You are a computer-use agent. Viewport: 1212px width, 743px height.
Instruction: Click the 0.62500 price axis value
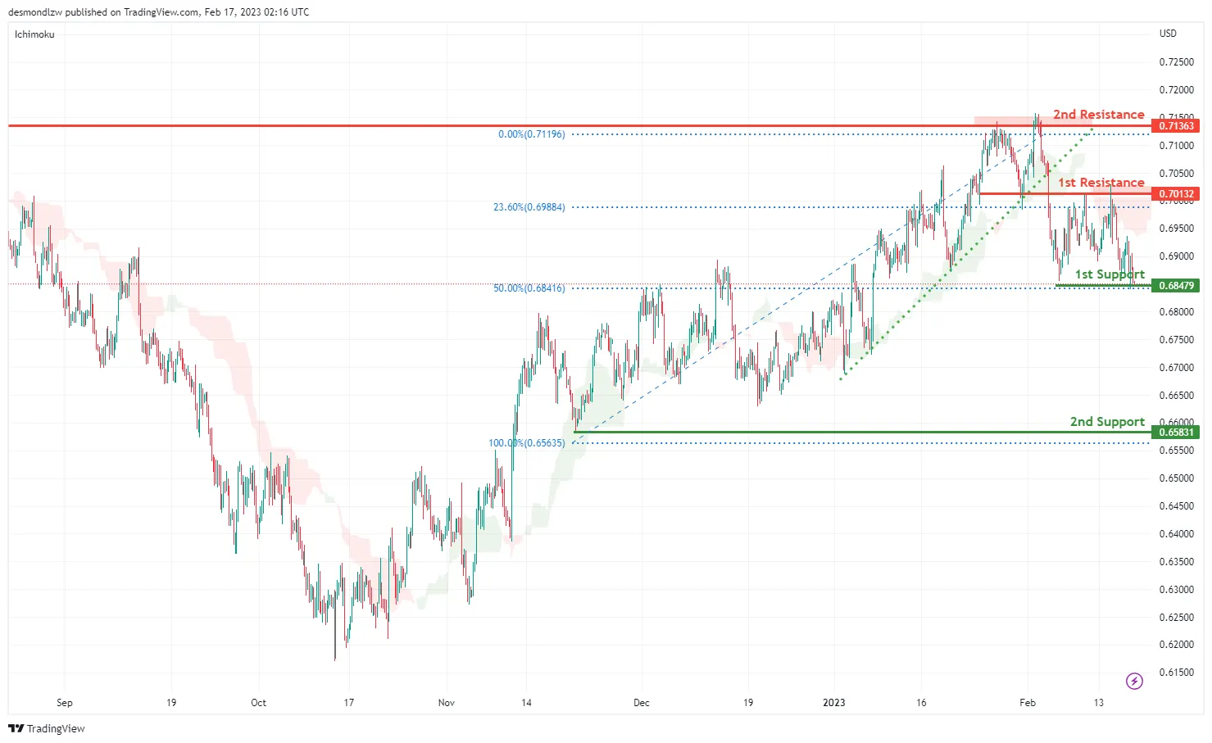(1177, 618)
